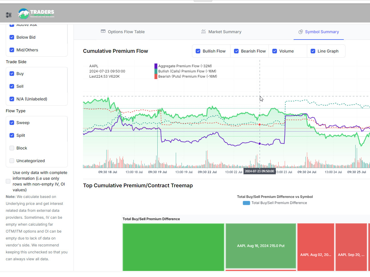Click the Symbol Summary pie icon
Screen dimensions: 370x277
tap(301, 32)
